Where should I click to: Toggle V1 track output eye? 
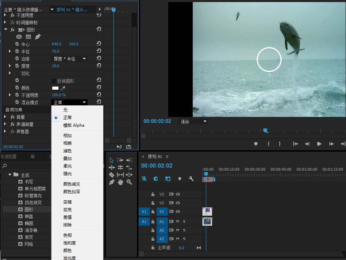[x=178, y=212]
